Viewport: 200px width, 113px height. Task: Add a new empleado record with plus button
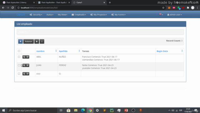pos(20,41)
